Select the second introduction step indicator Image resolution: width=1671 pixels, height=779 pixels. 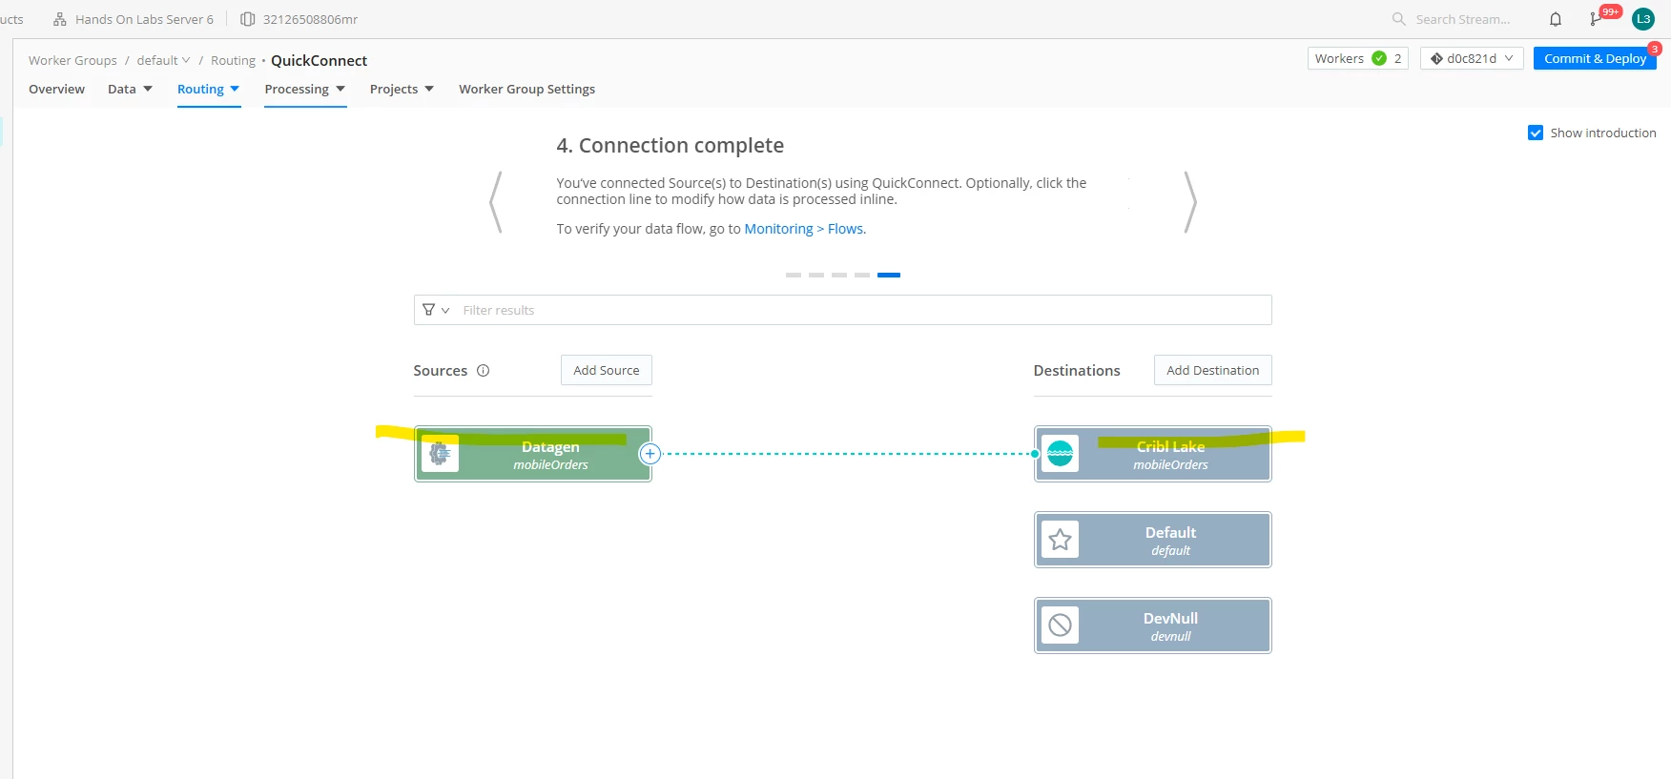coord(816,275)
